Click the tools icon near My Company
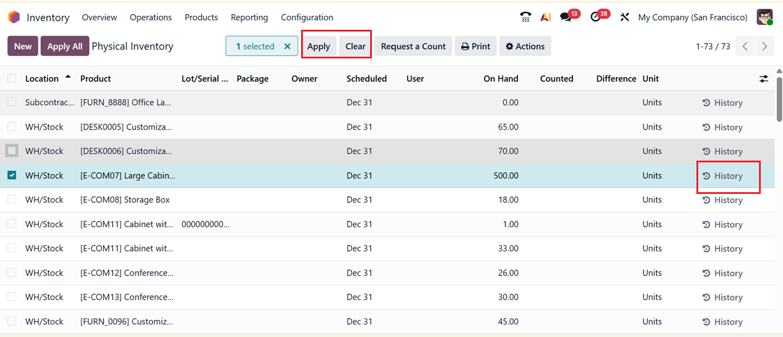783x337 pixels. 624,17
